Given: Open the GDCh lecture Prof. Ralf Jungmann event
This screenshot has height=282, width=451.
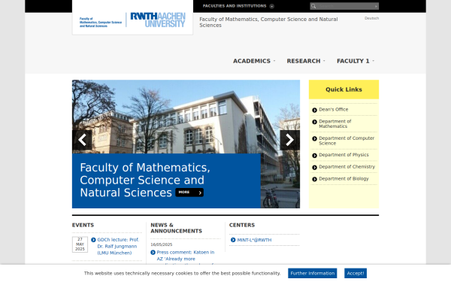Looking at the screenshot, I should coord(118,247).
